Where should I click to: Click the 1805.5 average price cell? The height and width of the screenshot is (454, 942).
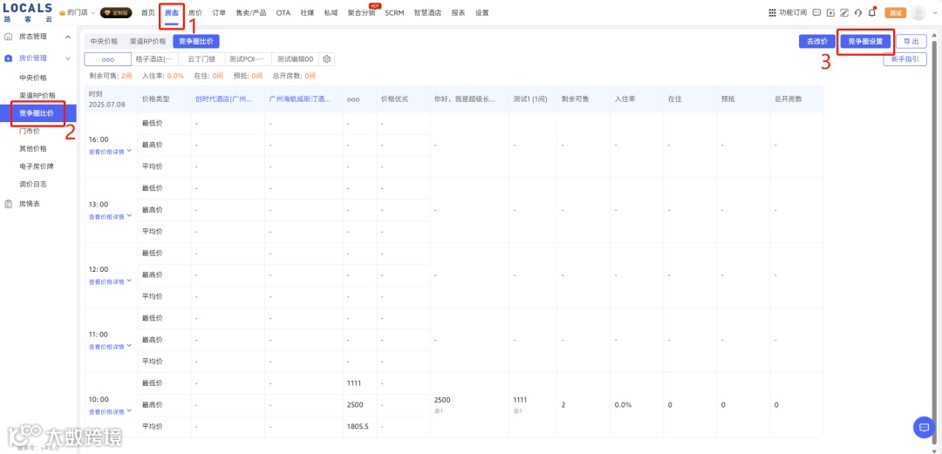tap(358, 426)
